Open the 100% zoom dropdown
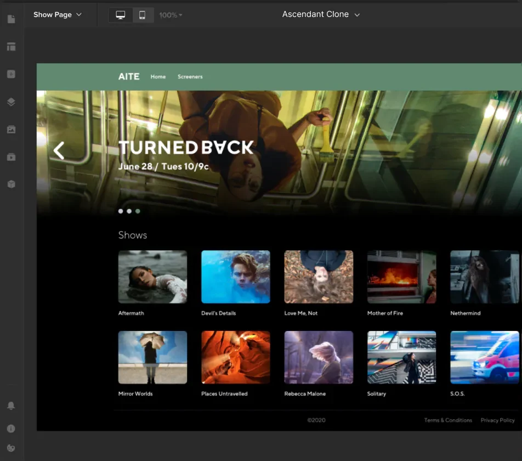The height and width of the screenshot is (461, 522). (171, 15)
